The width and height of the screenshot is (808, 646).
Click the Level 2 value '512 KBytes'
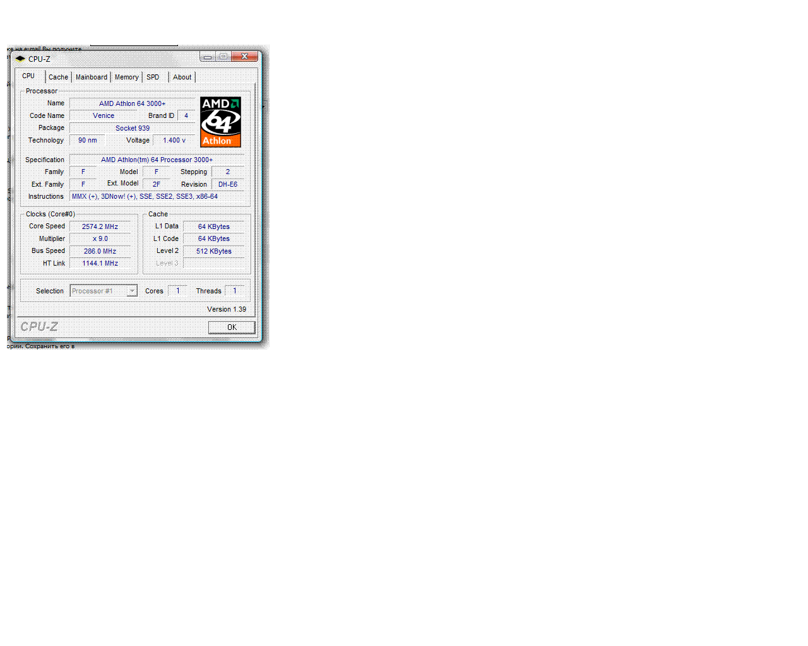214,251
